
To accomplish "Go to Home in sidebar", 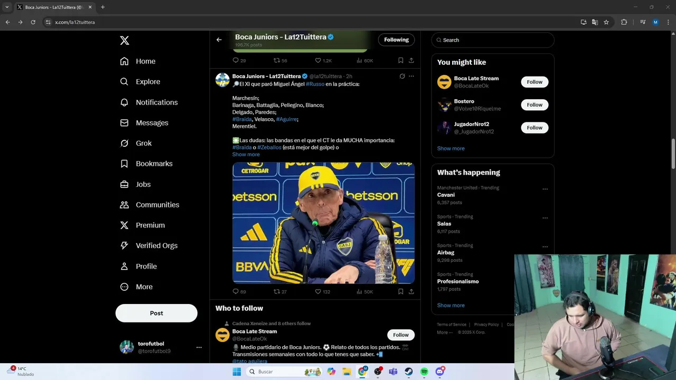I will (138, 61).
